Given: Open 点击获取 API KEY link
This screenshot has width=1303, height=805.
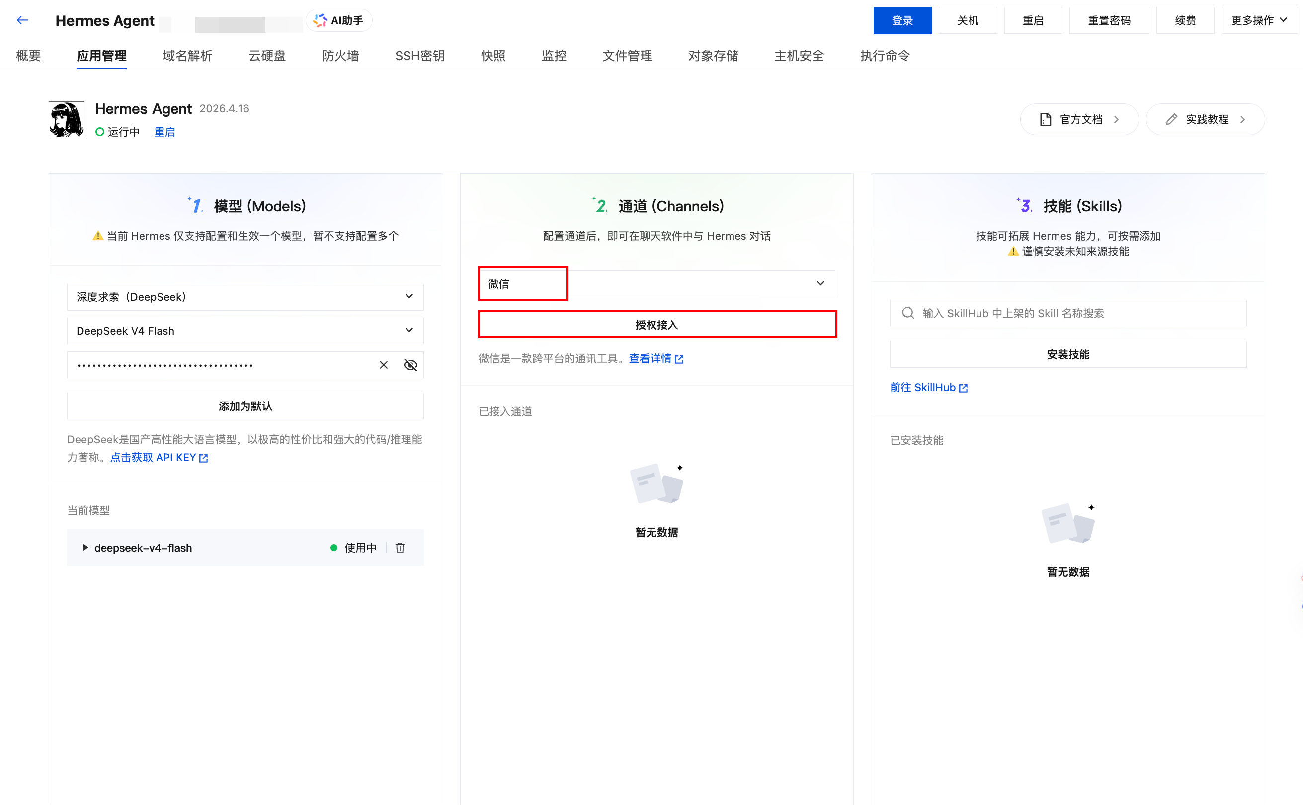Looking at the screenshot, I should coord(159,457).
